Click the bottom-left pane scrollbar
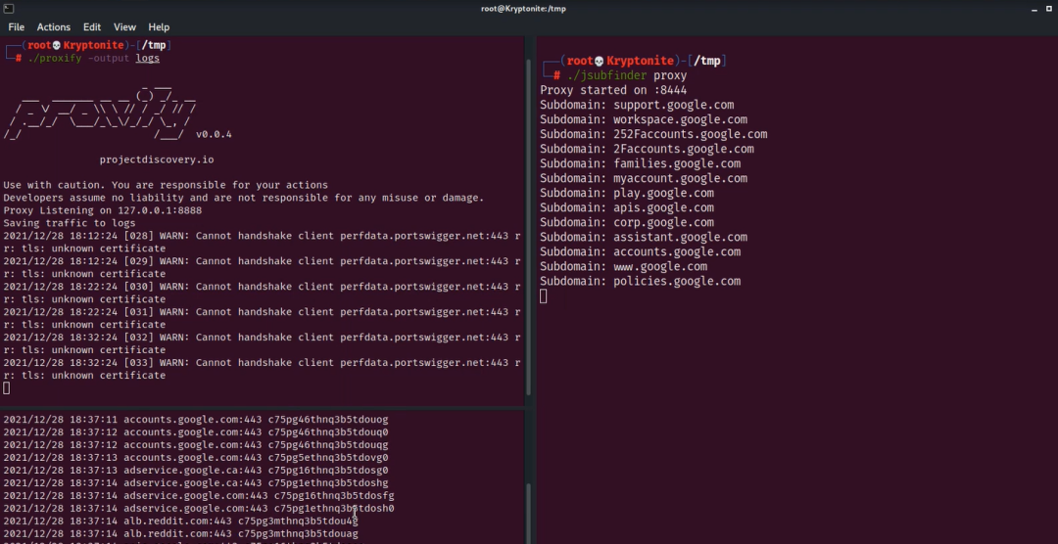Screen dimensions: 1058x544 [528, 514]
